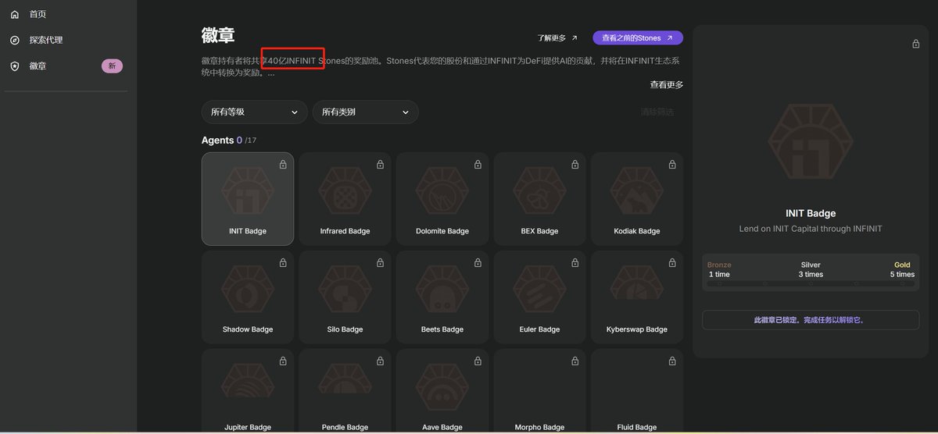Click lock icon on Fluid Badge card

coord(672,361)
